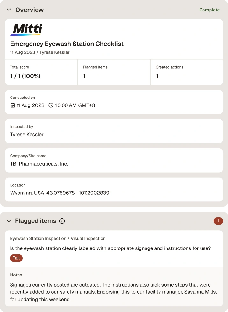Click the Wyoming, USA location coordinates
228x312 pixels.
(x=61, y=193)
